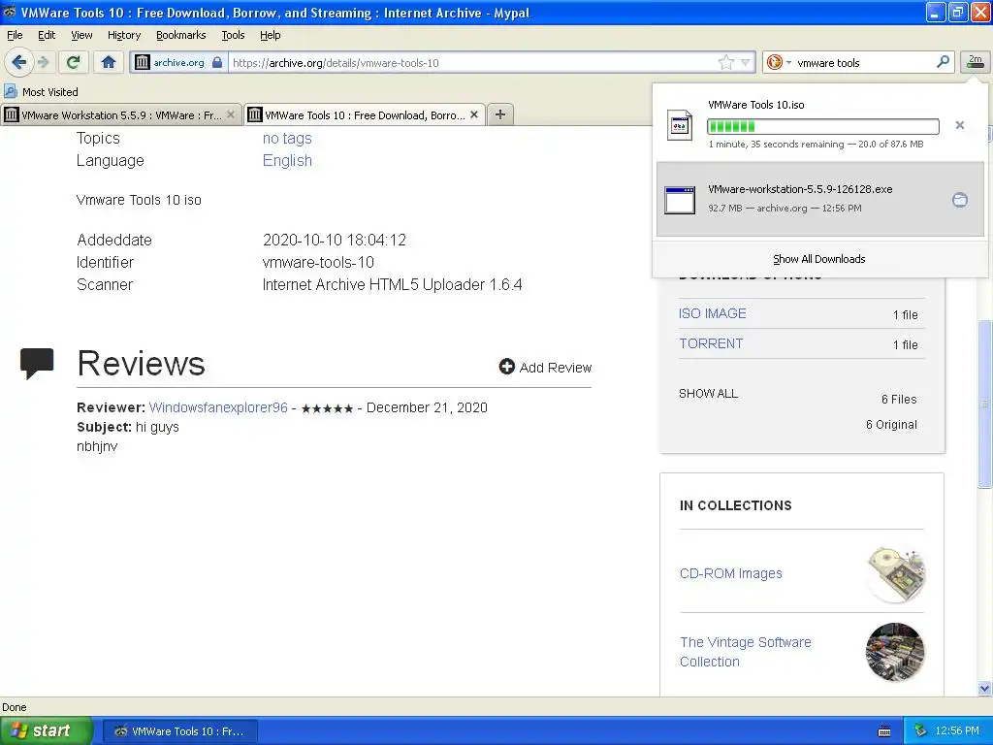The width and height of the screenshot is (993, 745).
Task: Click the VMWare Tools 10 taskbar button
Action: click(x=179, y=731)
